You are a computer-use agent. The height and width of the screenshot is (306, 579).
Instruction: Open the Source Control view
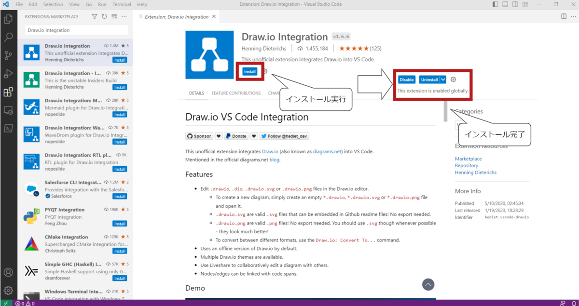(8, 55)
